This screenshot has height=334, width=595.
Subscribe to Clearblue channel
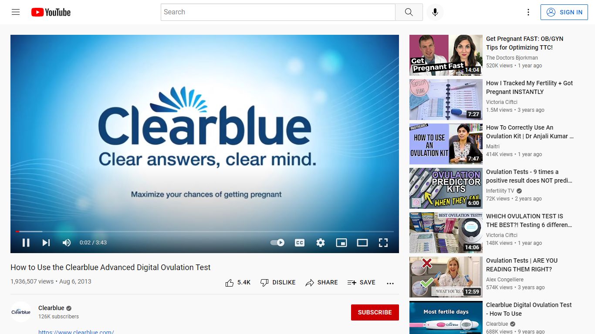coord(375,312)
